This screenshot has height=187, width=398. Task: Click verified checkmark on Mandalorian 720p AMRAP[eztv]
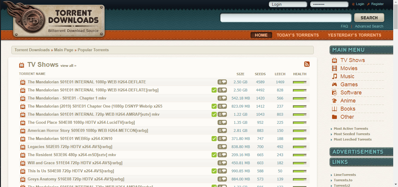214,114
